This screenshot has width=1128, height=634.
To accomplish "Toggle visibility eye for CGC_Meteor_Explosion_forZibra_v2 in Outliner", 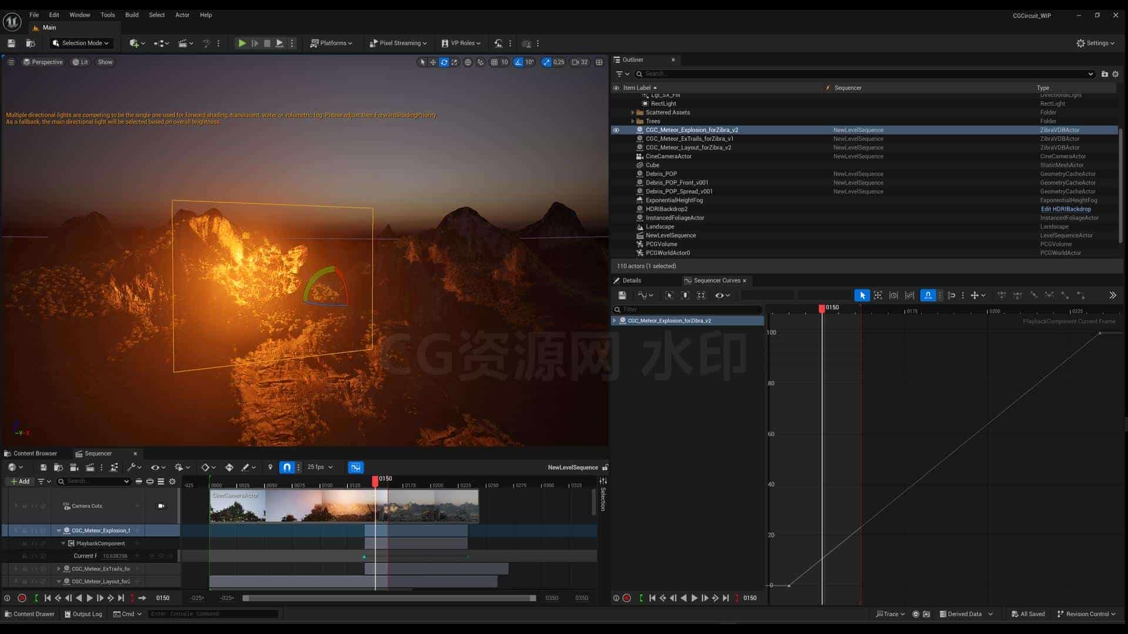I will pyautogui.click(x=616, y=130).
